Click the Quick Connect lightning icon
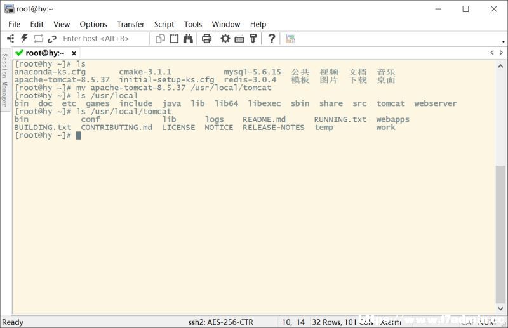 (x=24, y=38)
